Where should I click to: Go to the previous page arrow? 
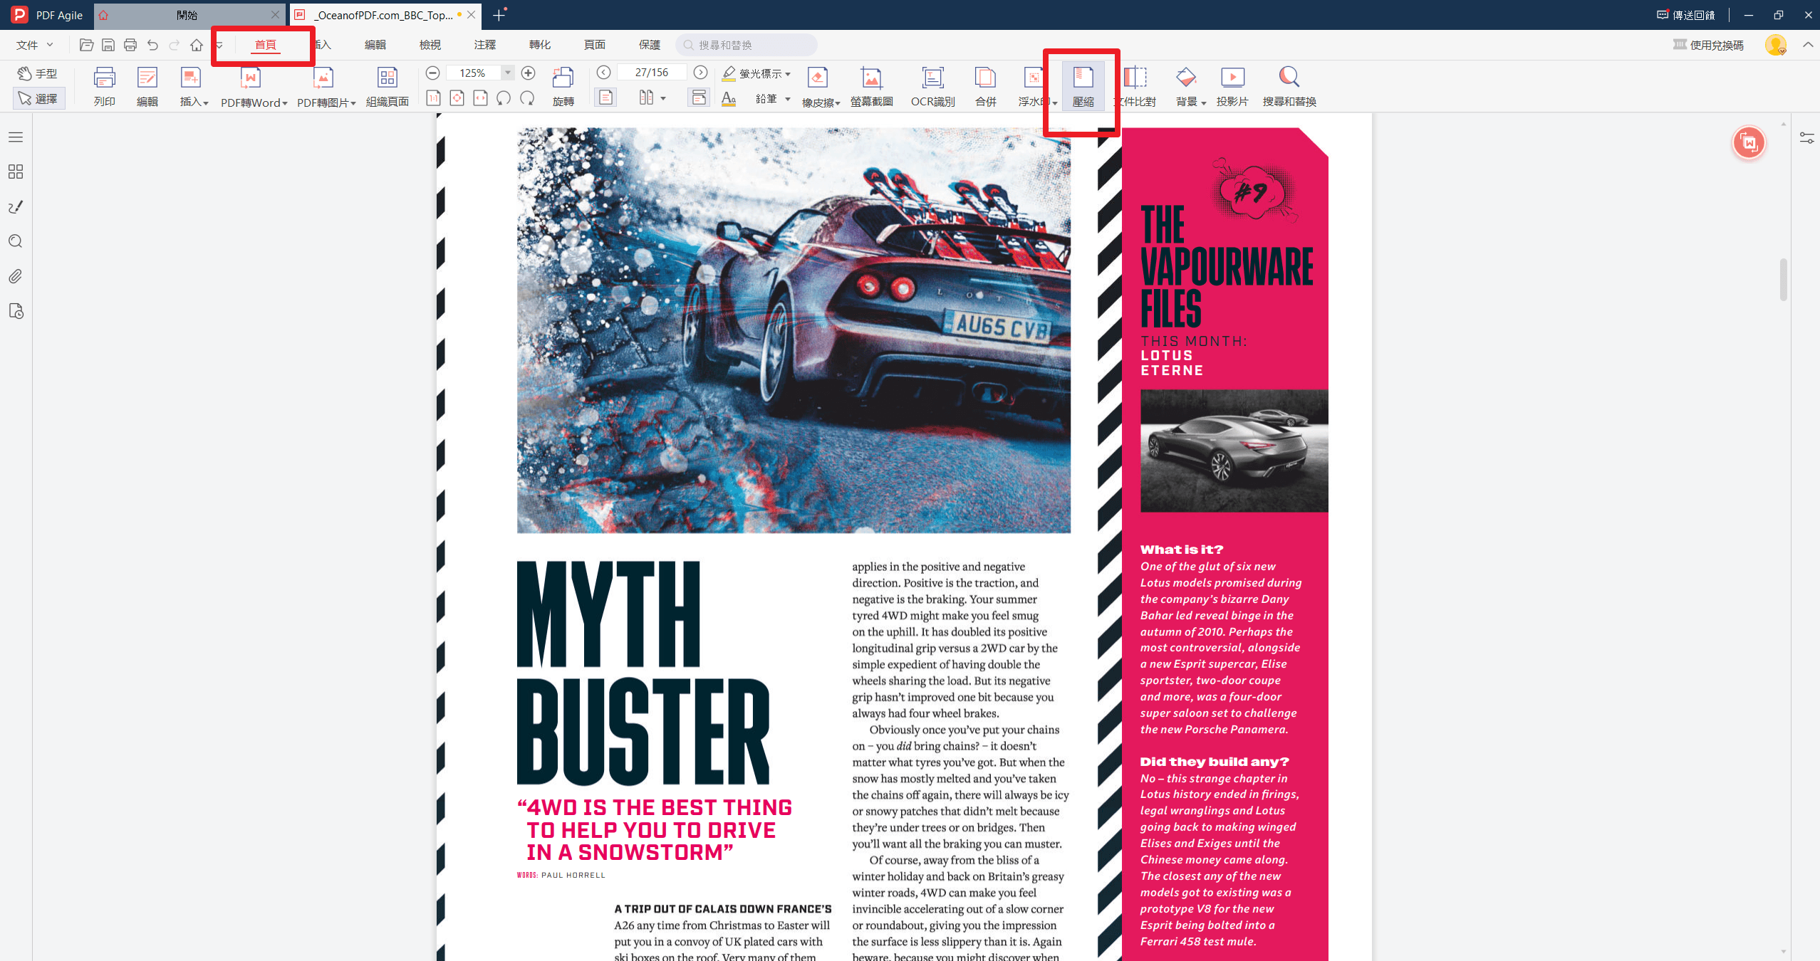pos(603,72)
